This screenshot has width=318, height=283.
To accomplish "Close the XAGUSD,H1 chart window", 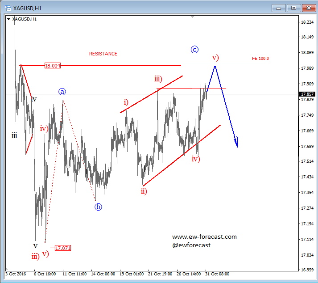I will [308, 8].
